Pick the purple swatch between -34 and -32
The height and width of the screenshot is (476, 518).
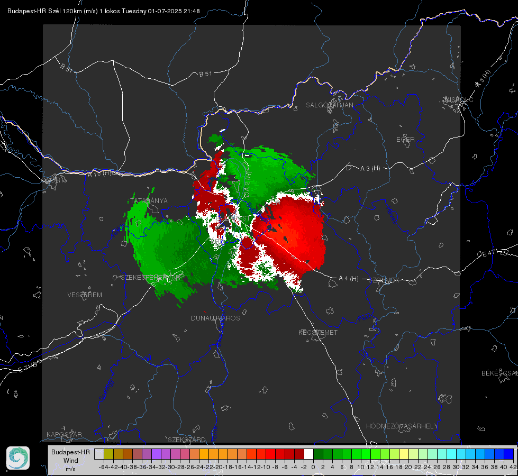156,454
